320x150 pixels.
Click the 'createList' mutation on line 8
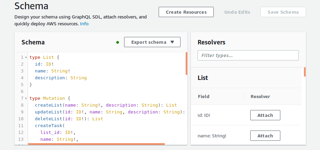[49, 105]
